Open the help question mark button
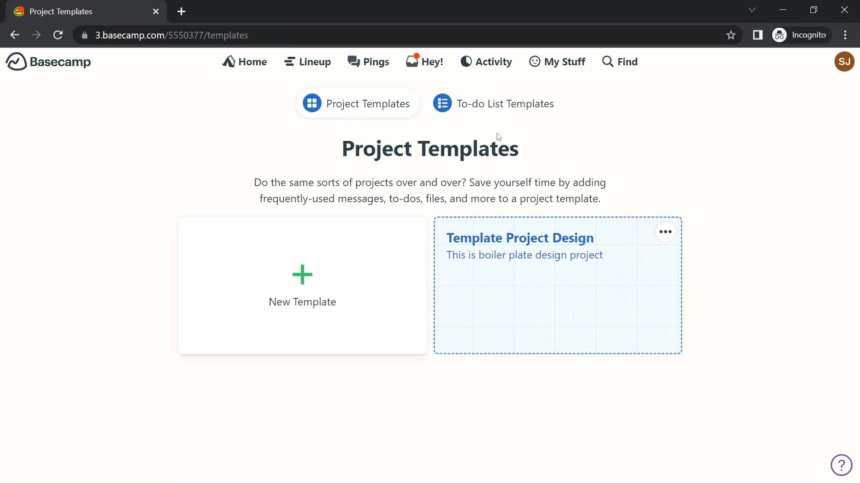 coord(841,465)
